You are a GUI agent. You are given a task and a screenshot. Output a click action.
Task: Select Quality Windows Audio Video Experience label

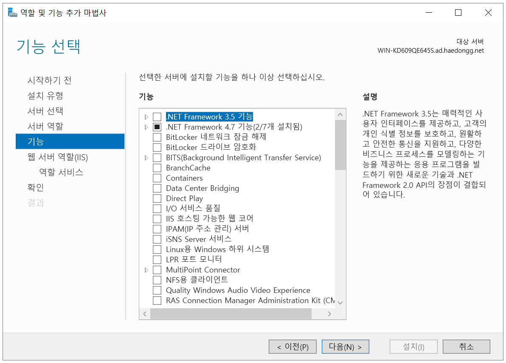point(238,290)
